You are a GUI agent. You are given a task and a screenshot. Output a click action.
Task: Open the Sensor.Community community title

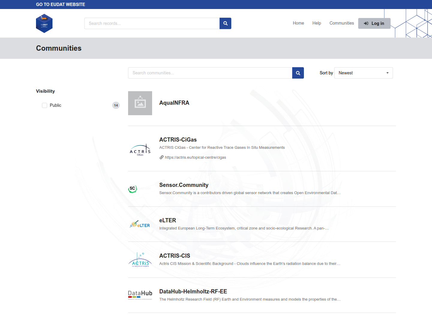(x=184, y=185)
